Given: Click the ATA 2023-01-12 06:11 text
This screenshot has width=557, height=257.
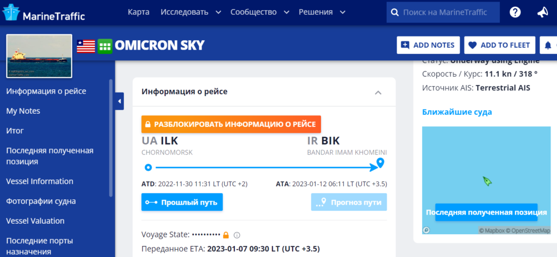Looking at the screenshot, I should (331, 184).
